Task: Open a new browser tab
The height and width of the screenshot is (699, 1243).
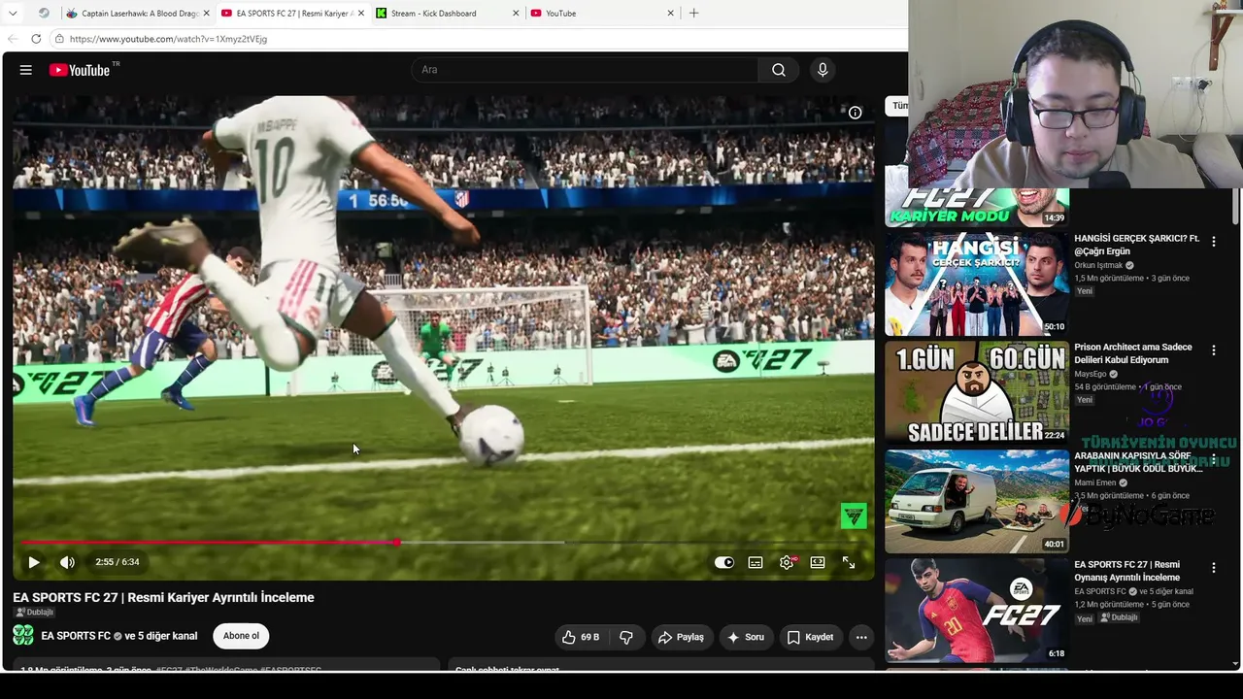Action: (x=693, y=14)
